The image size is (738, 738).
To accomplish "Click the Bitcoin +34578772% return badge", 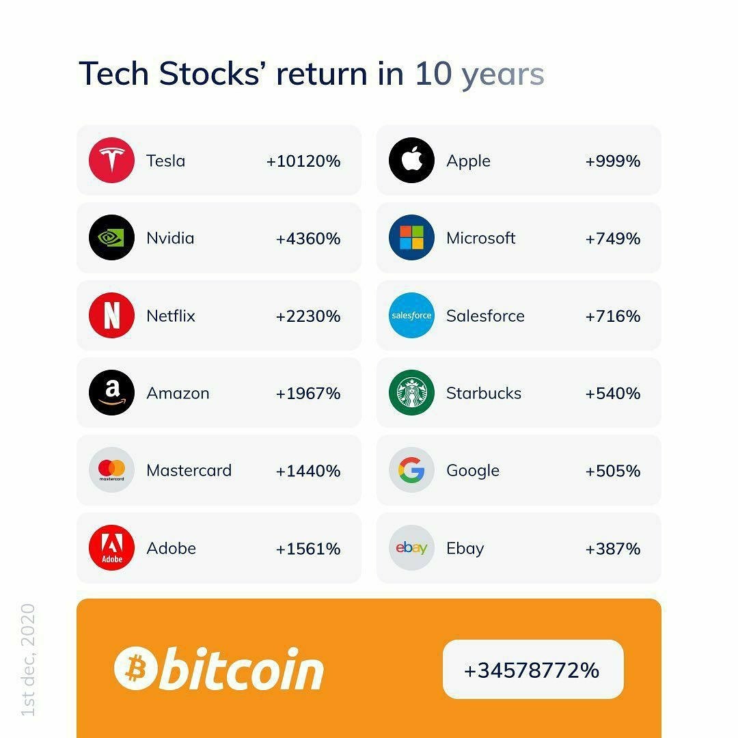I will click(x=532, y=670).
